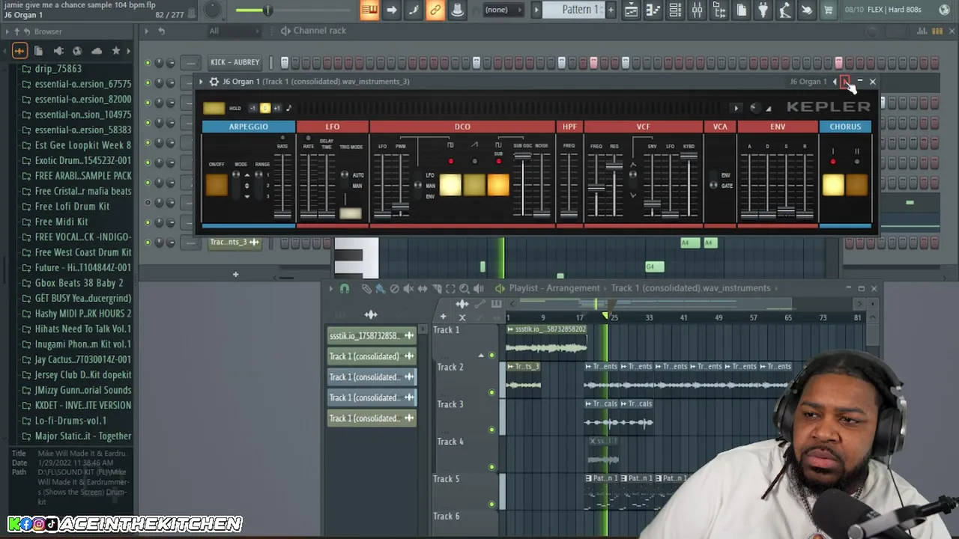
Task: Select the playlist slip tool
Action: click(x=422, y=288)
